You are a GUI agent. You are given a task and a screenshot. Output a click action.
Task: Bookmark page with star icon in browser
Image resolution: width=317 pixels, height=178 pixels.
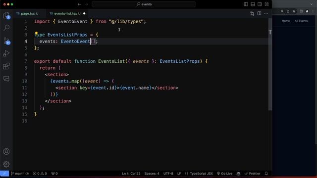294,11
